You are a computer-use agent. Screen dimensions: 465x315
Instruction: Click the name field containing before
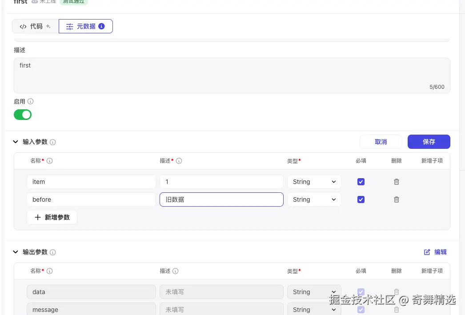coord(91,199)
